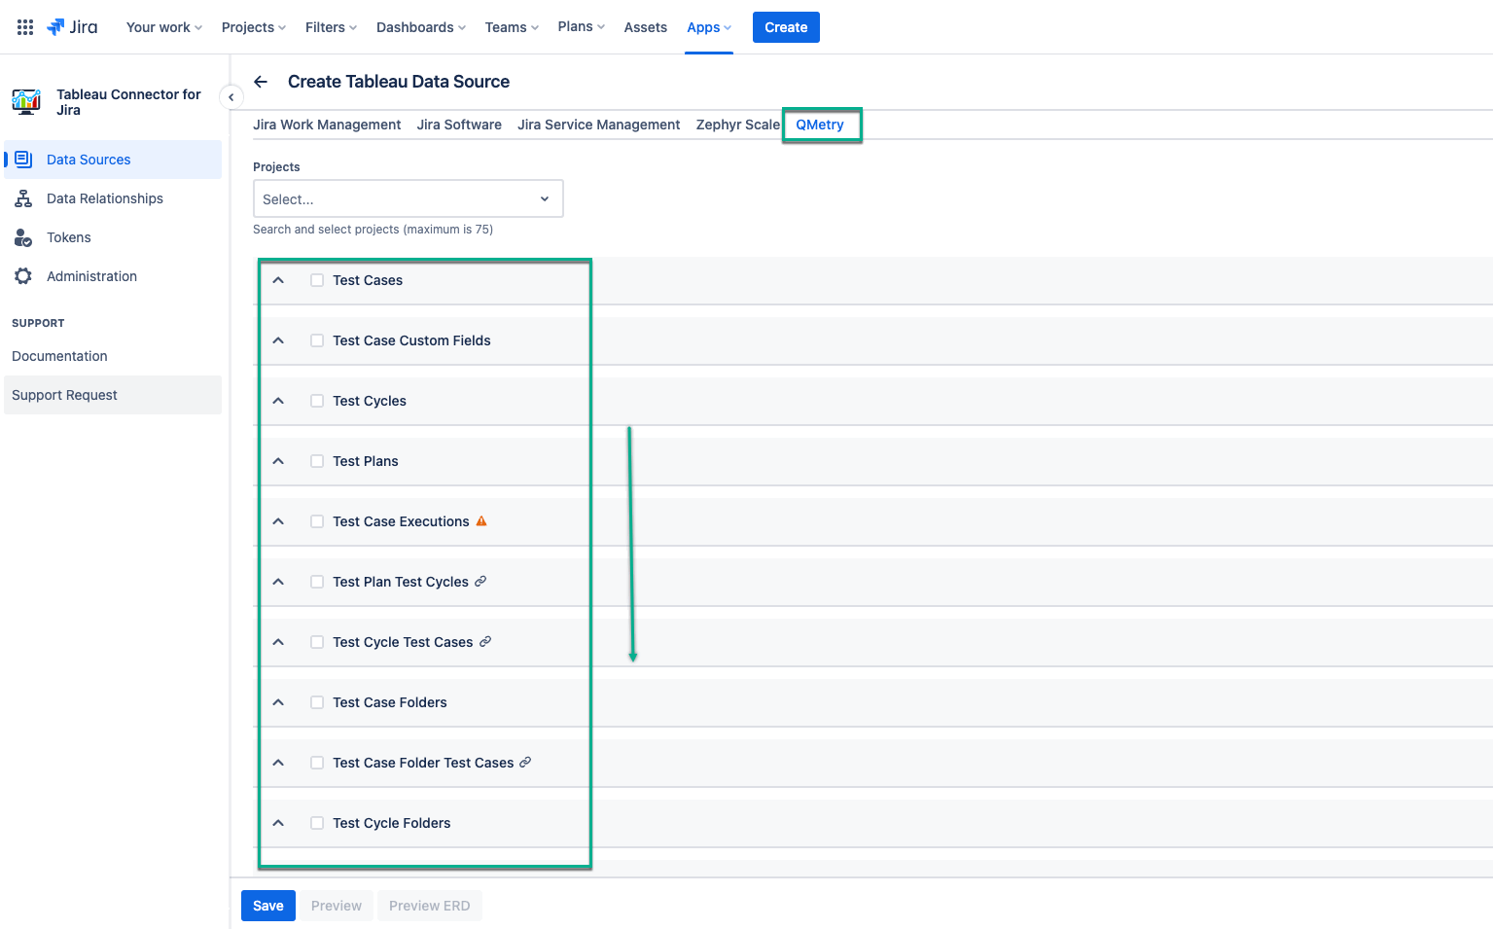Click the link icon beside Test Case Folder Test Cases
Screen dimensions: 1493x929
click(x=525, y=763)
